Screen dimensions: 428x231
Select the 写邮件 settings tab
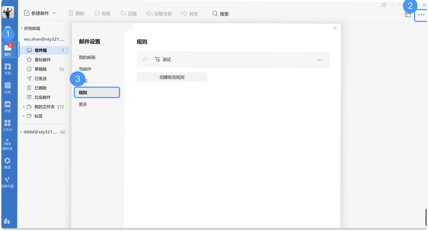point(85,69)
